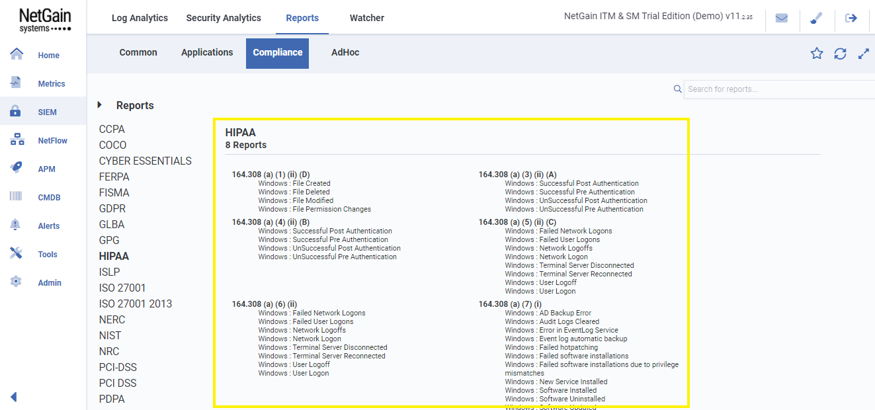Click the mail envelope icon
The image size is (875, 410).
[782, 19]
